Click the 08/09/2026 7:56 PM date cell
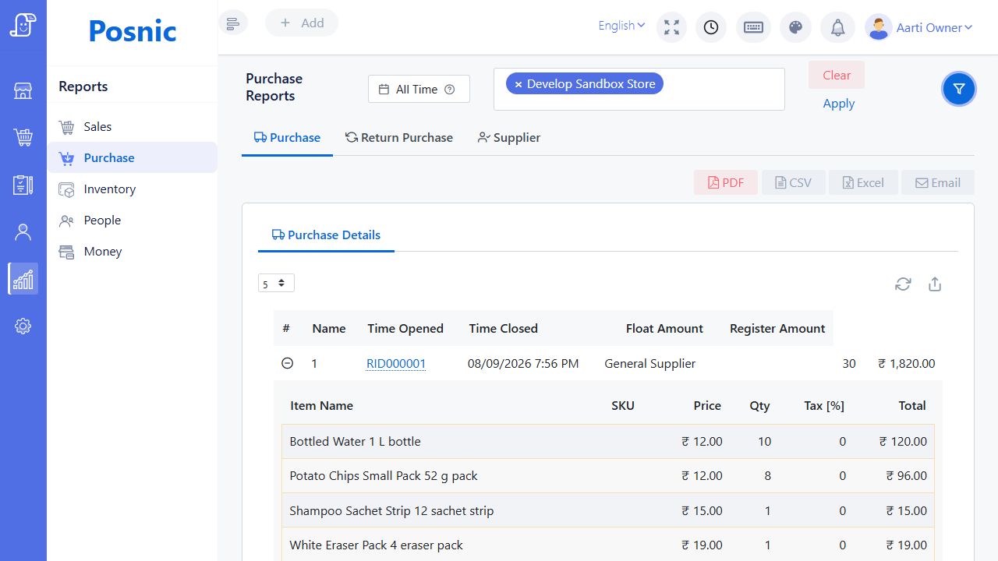Screen dimensions: 998x561 [523, 363]
